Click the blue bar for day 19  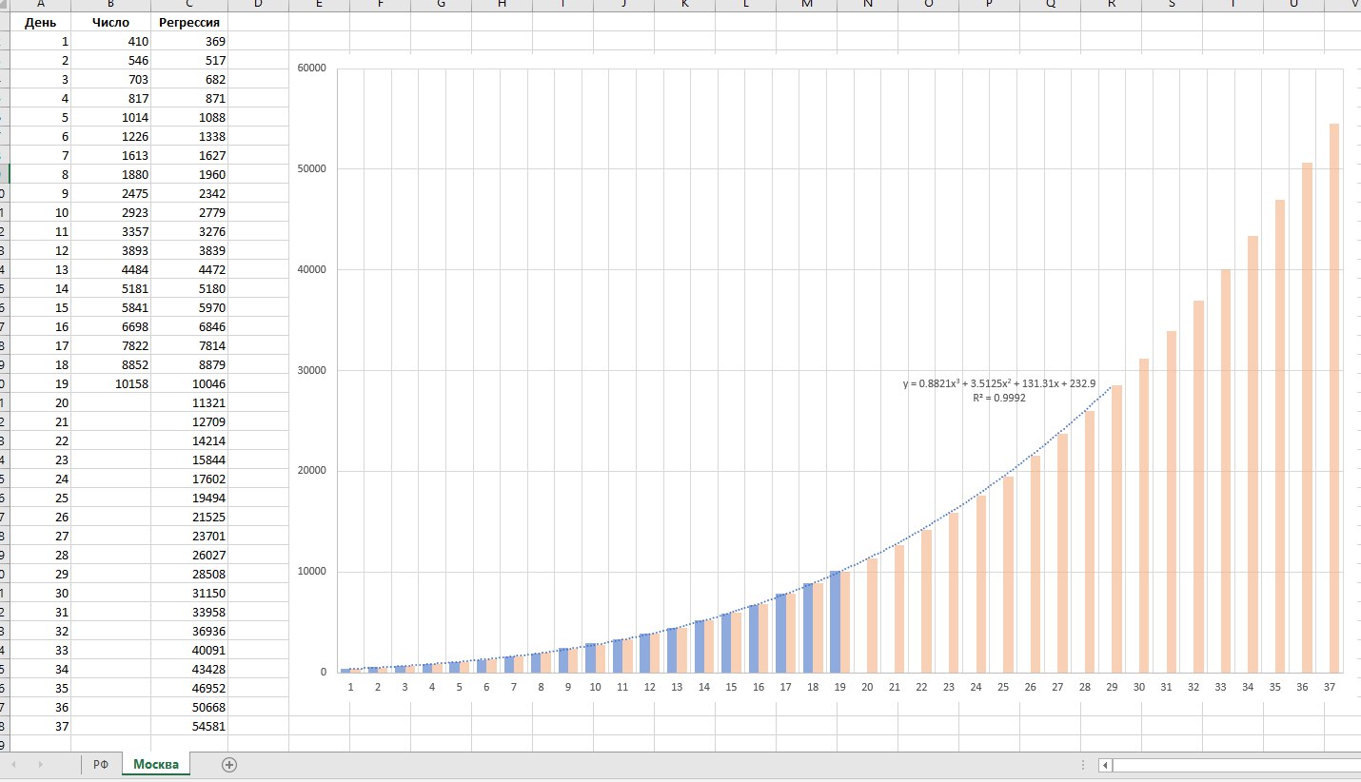tap(835, 621)
